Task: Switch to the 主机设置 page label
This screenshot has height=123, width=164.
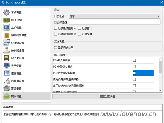Action: 16,28
